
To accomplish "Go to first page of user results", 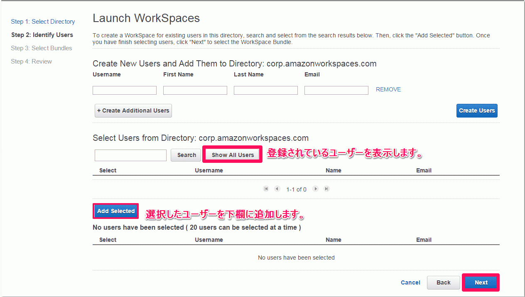I will point(266,189).
